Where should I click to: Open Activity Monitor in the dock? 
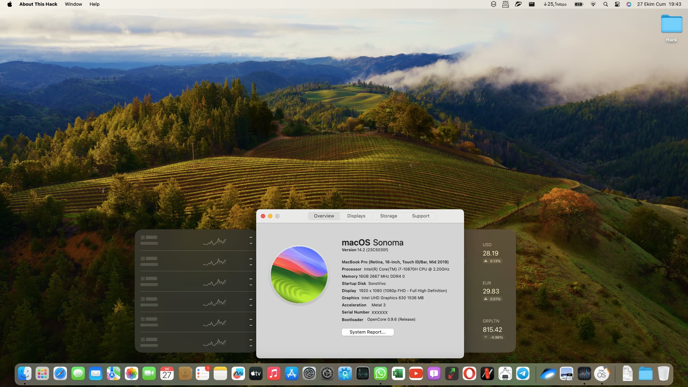pyautogui.click(x=362, y=374)
